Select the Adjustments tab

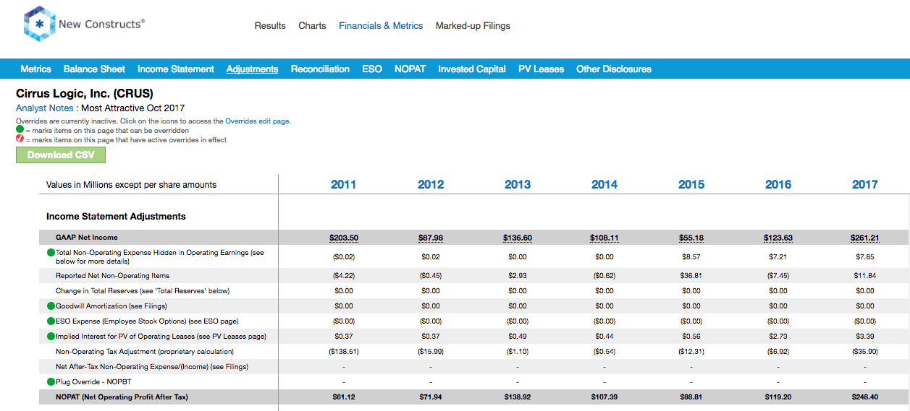point(252,69)
